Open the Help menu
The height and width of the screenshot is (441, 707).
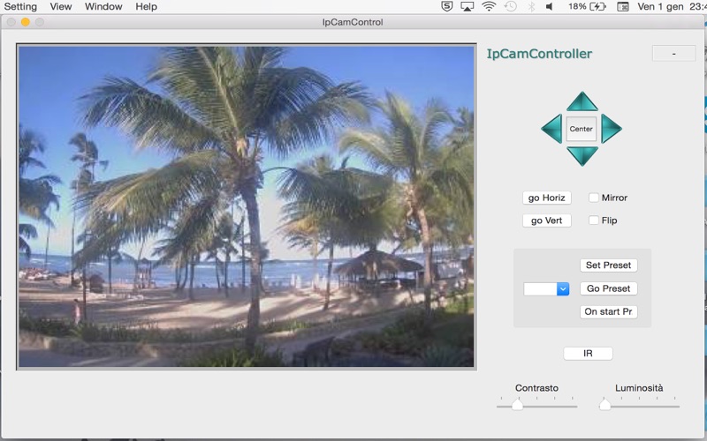[146, 6]
